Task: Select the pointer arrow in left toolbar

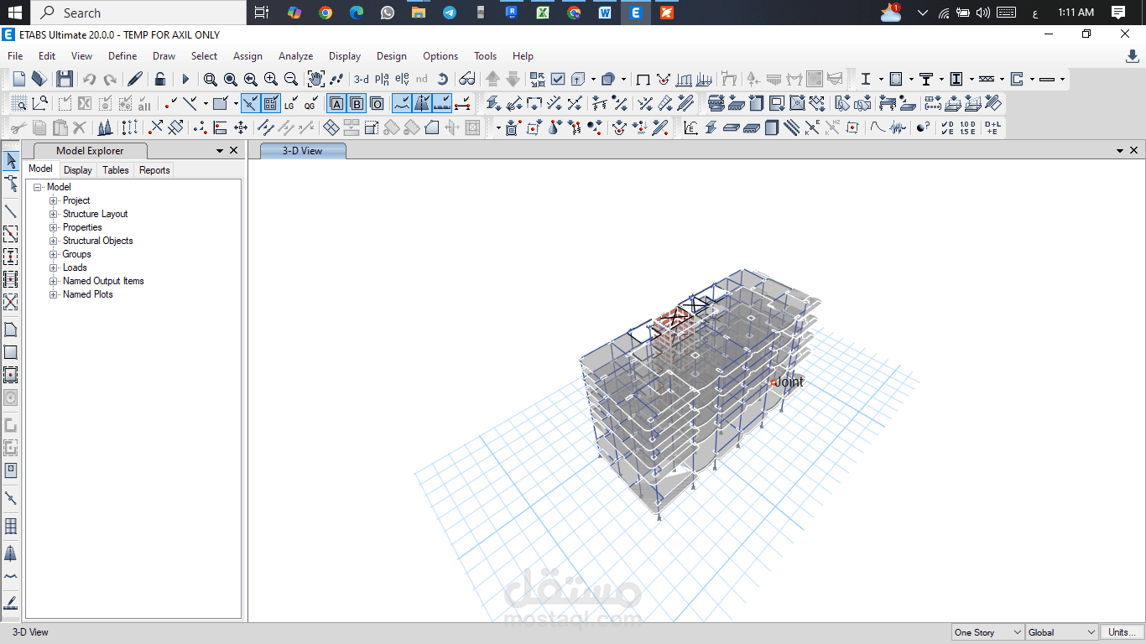Action: click(x=11, y=161)
